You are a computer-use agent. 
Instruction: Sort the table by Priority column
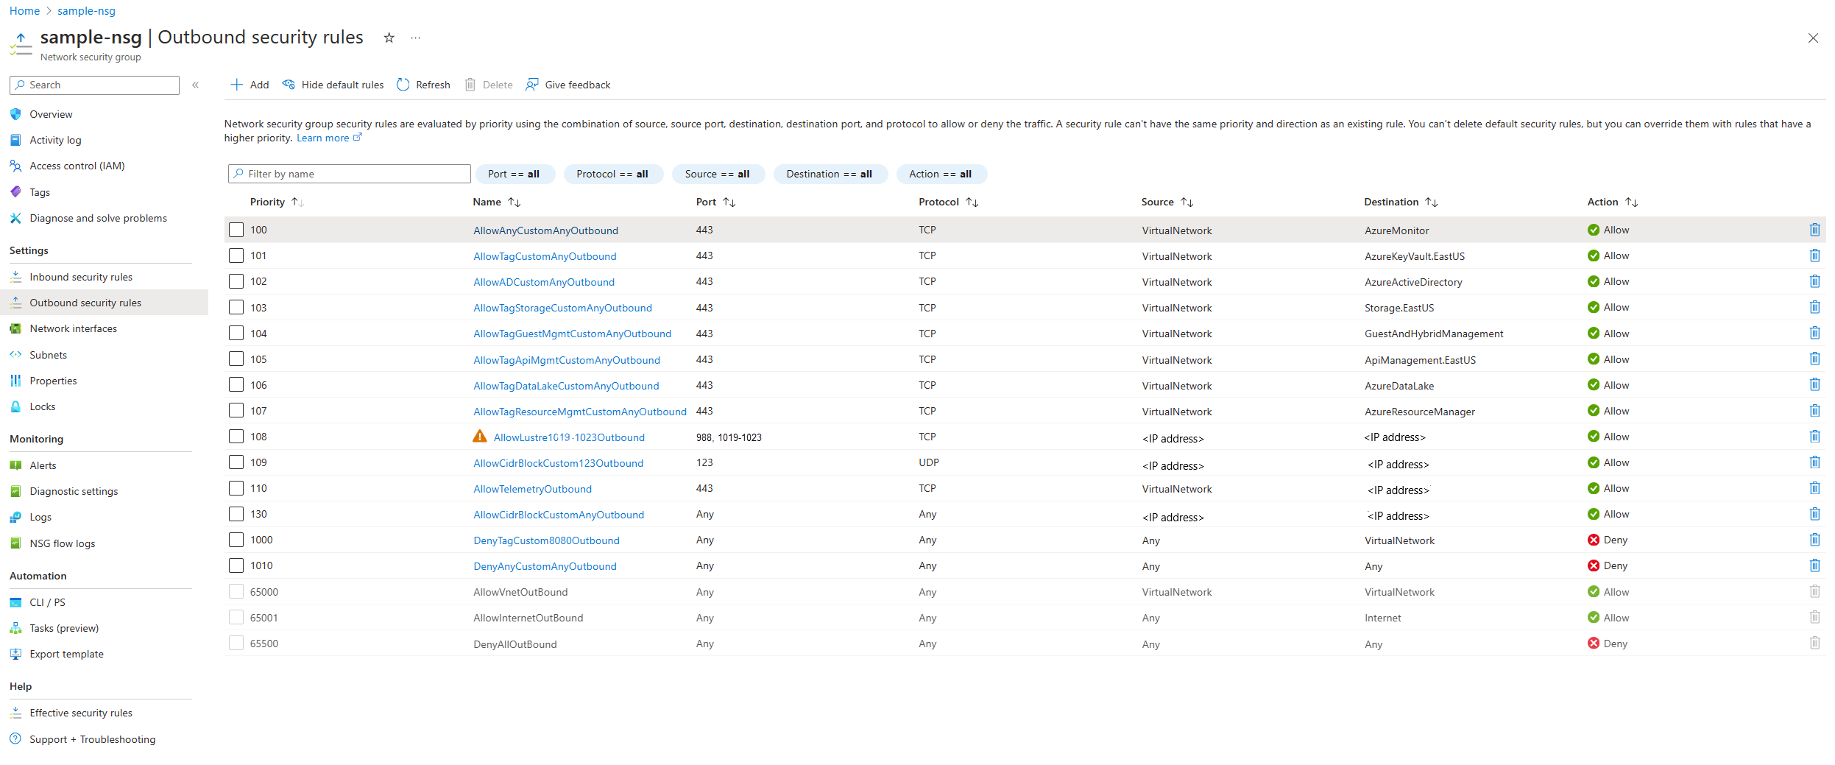[x=268, y=202]
